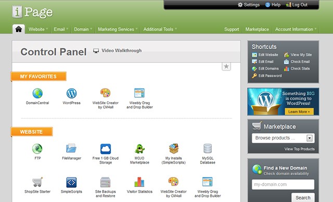Screen dimensions: 333x202
Task: Launch the WordPress icon in favorites
Action: (72, 96)
